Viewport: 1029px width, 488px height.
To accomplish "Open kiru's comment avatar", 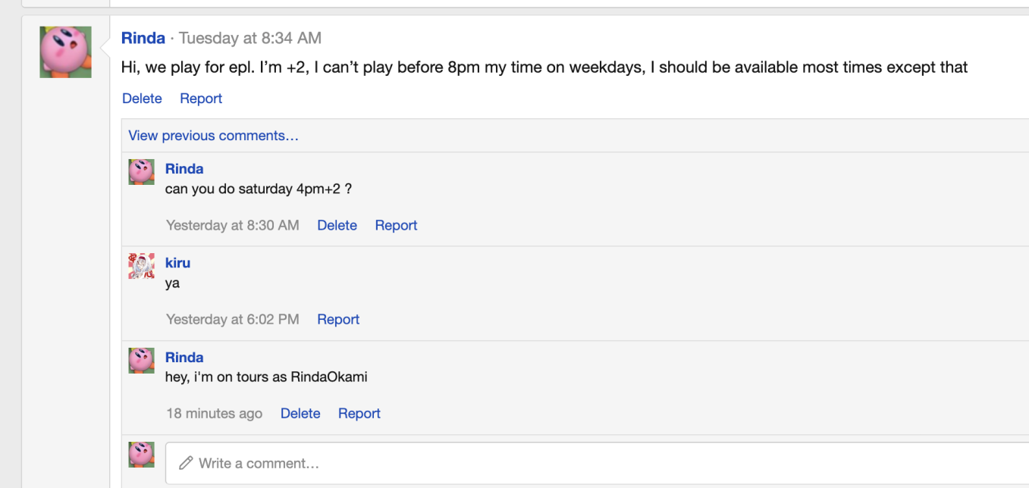I will click(142, 266).
